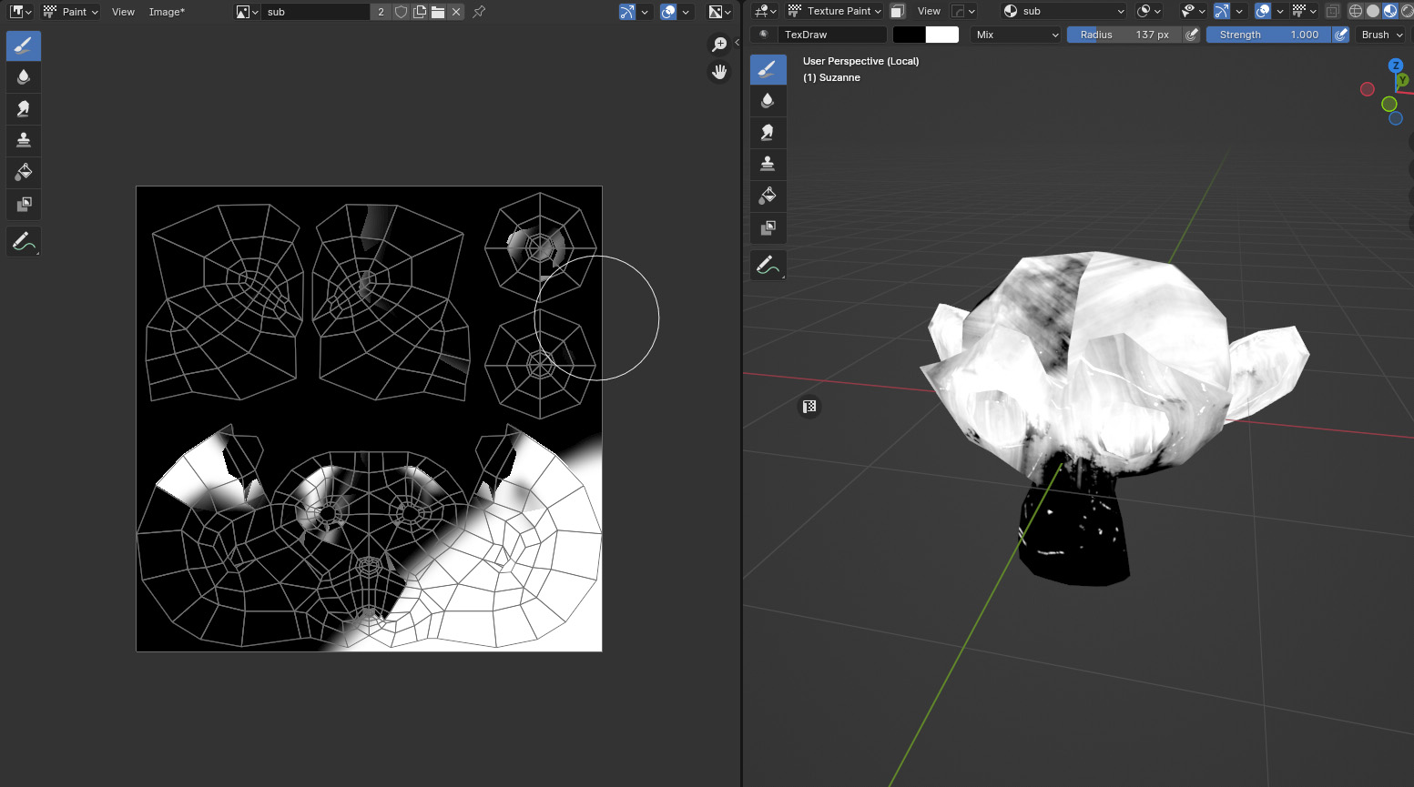1414x787 pixels.
Task: Open View menu in image editor
Action: click(123, 12)
